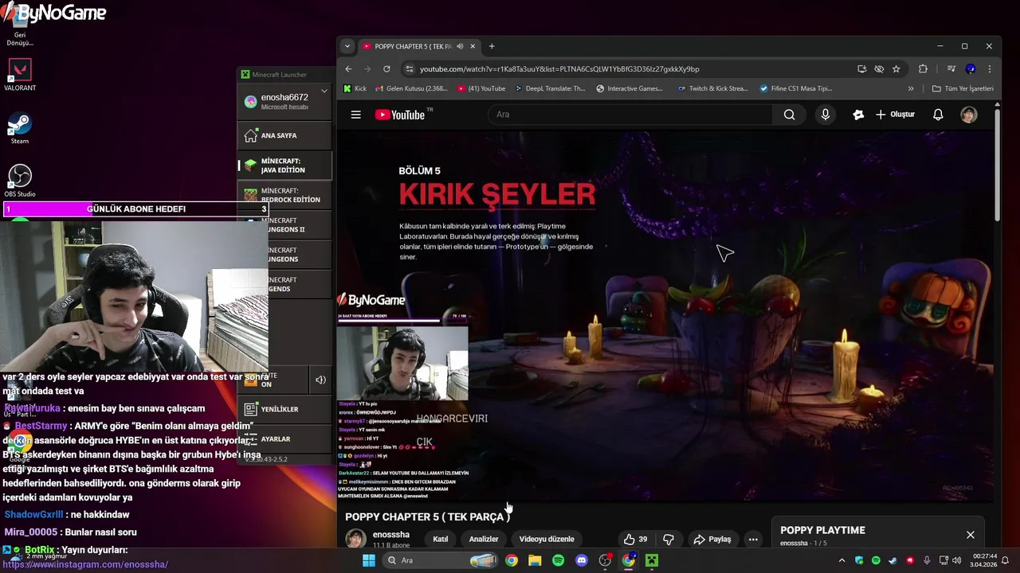
Task: Open AYARLAR settings in Minecraft Launcher
Action: click(x=284, y=439)
